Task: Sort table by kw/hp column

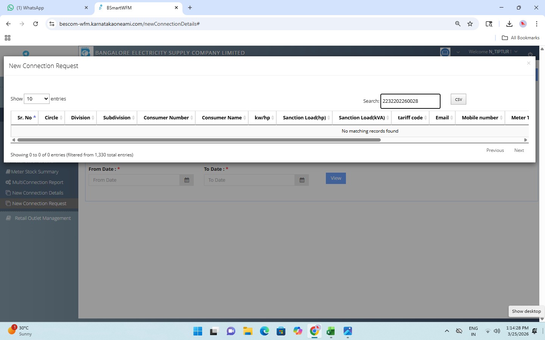Action: pyautogui.click(x=262, y=118)
